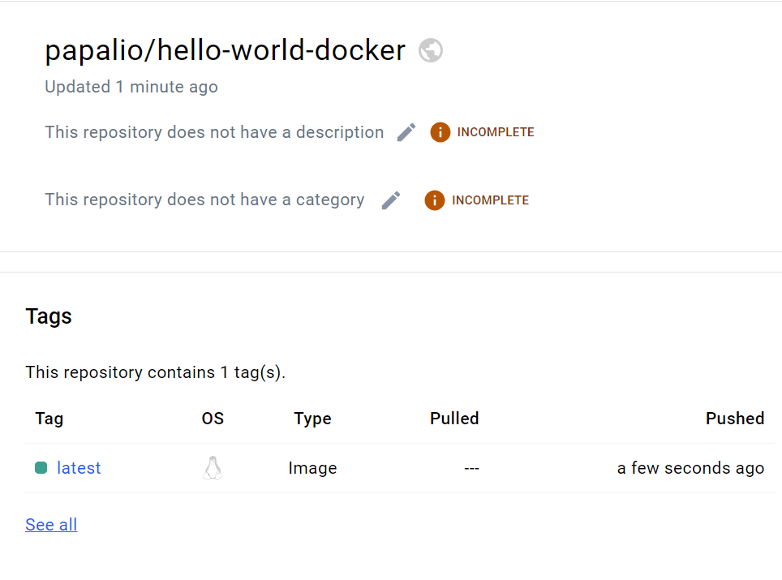Image resolution: width=782 pixels, height=580 pixels.
Task: Edit the repository category with pencil icon
Action: click(391, 200)
